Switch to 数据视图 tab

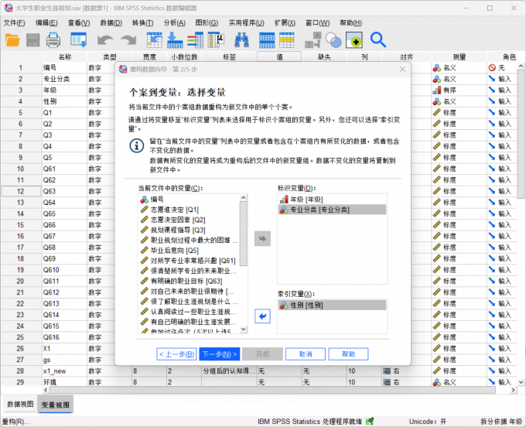click(x=20, y=405)
